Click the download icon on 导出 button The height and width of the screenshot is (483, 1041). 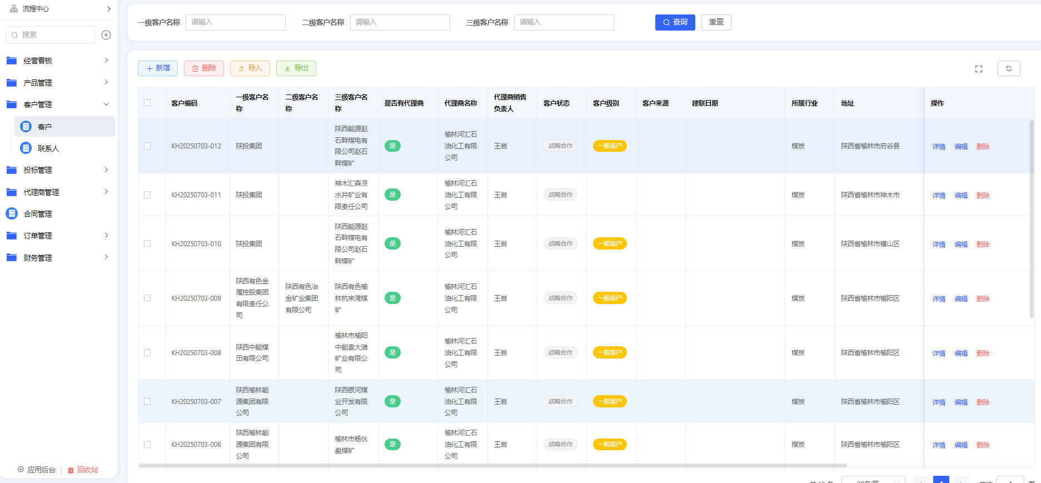(x=287, y=68)
